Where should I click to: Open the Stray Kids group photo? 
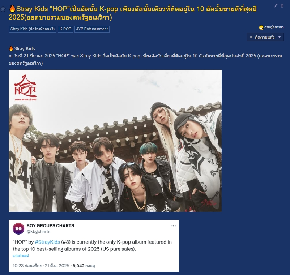pos(115,141)
